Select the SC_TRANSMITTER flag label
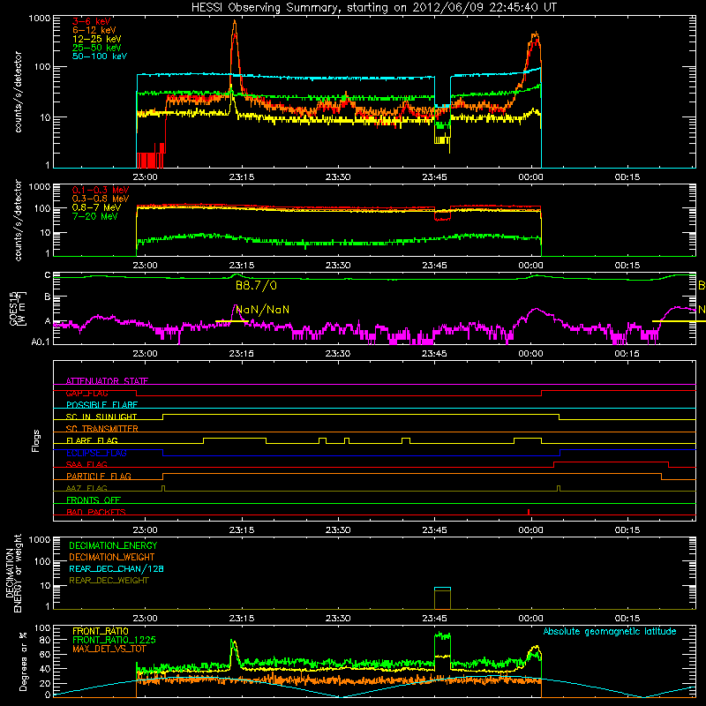The height and width of the screenshot is (706, 706). tap(102, 429)
